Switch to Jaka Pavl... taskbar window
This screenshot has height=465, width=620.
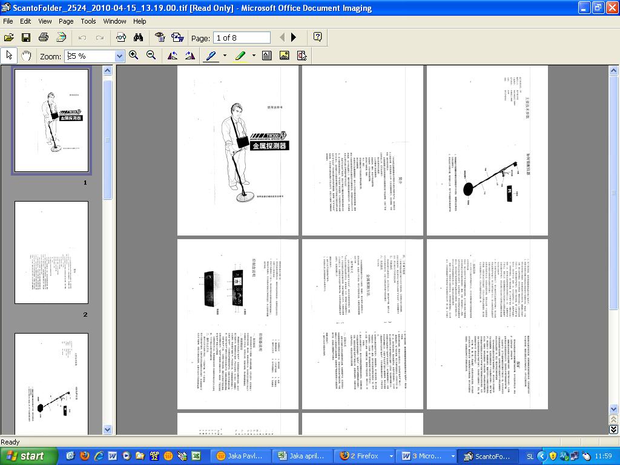click(x=240, y=457)
